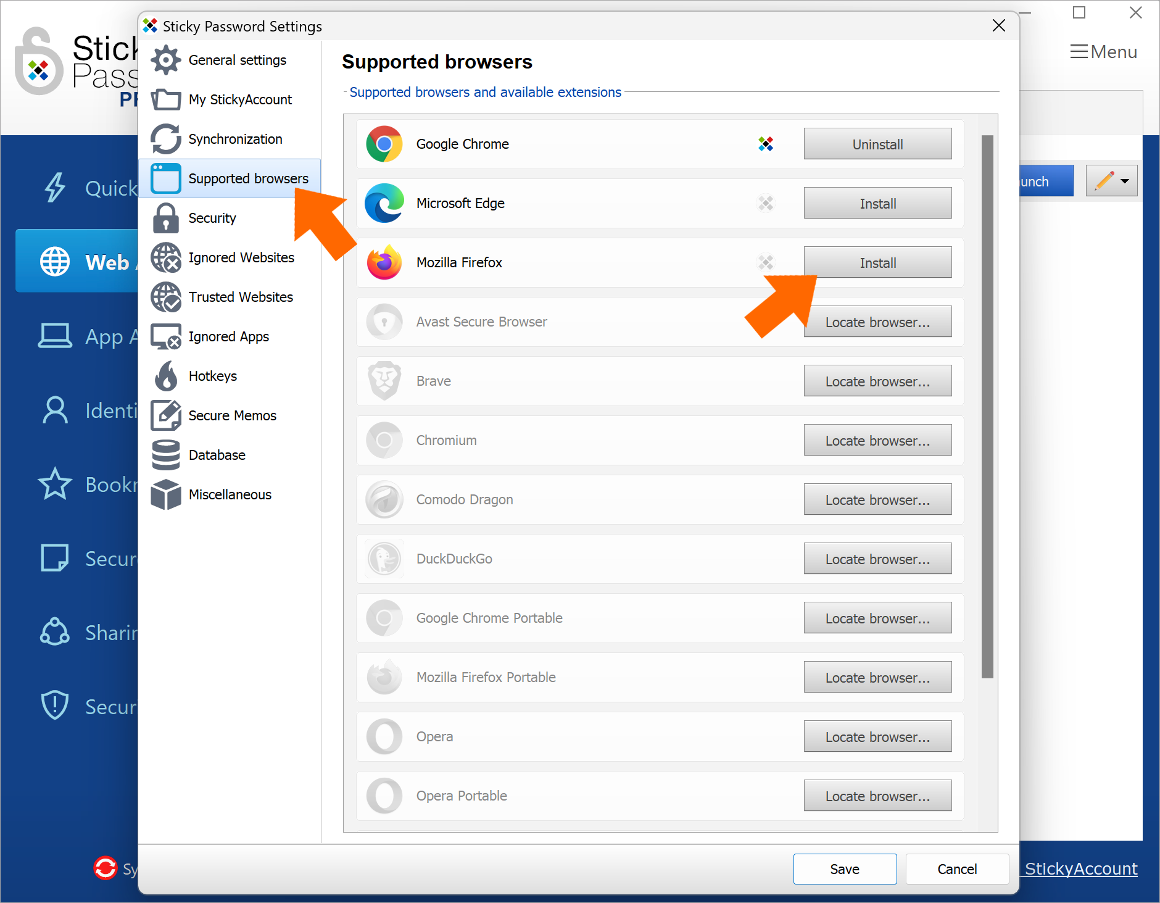This screenshot has width=1160, height=903.
Task: Click the Microsoft Edge browser icon
Action: 384,203
